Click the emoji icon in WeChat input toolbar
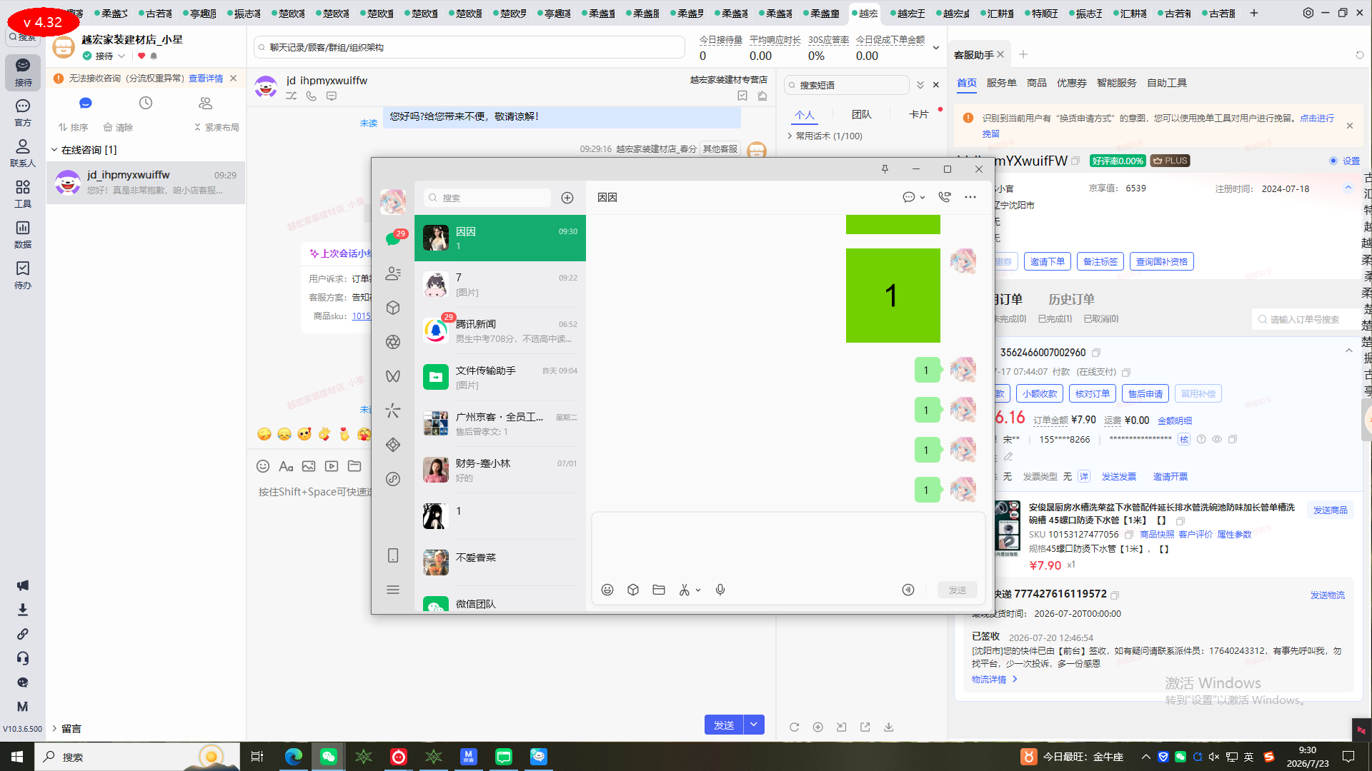Viewport: 1372px width, 771px height. (x=607, y=590)
